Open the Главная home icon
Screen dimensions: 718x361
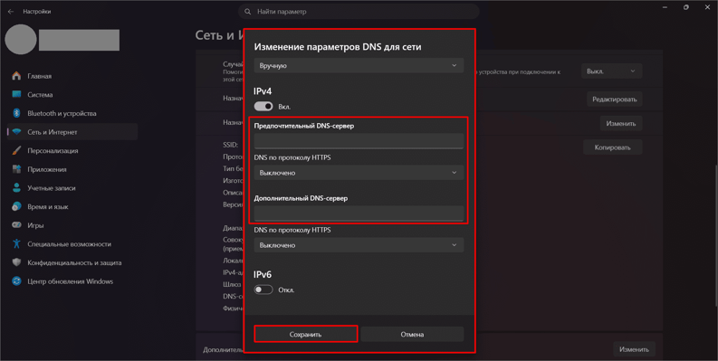[x=16, y=76]
